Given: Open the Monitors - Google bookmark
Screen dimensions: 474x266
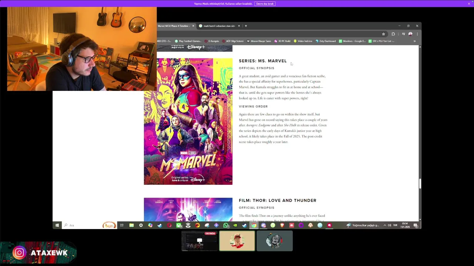Looking at the screenshot, I should click(x=352, y=41).
